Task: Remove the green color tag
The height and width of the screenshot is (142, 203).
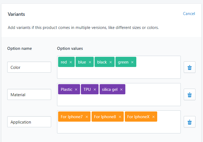Action: click(132, 62)
